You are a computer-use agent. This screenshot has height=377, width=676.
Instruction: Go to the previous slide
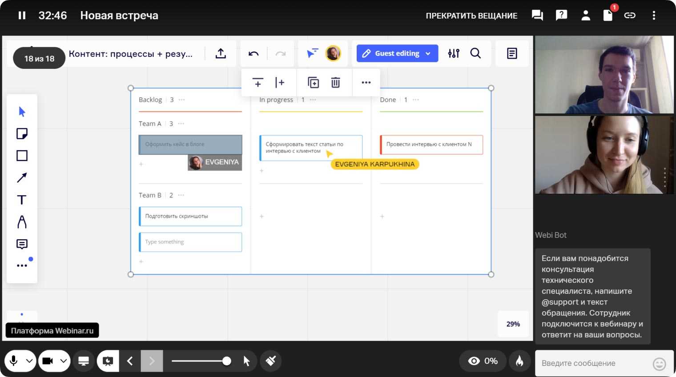[130, 361]
